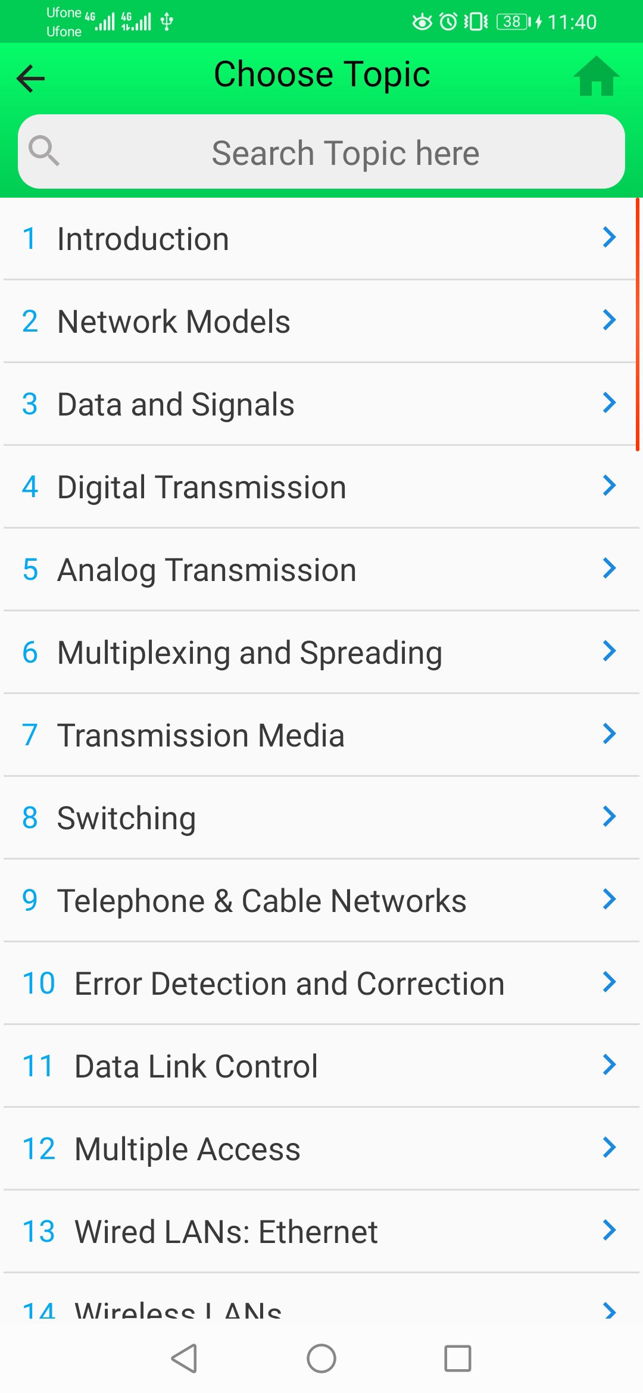Go to home via house icon
The height and width of the screenshot is (1393, 643).
click(x=596, y=76)
